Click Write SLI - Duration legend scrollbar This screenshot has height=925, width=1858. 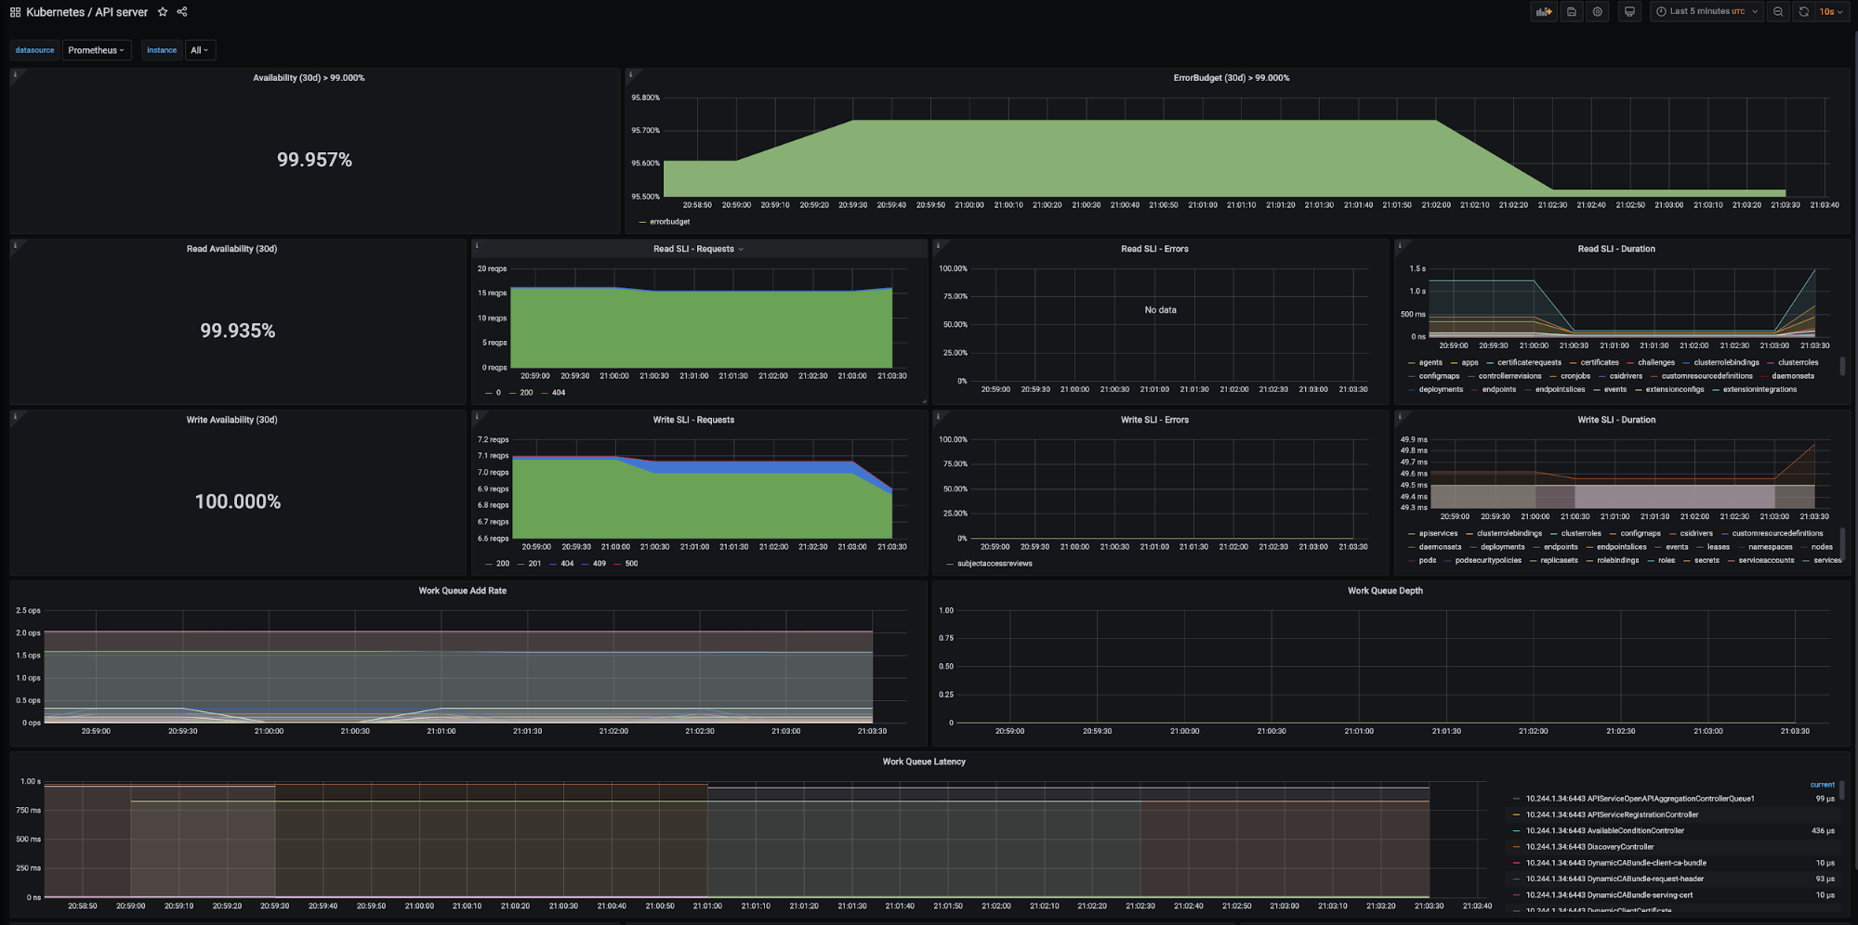(1842, 543)
